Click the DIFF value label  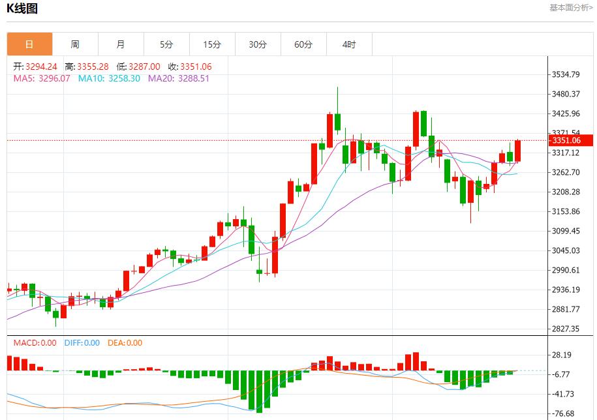pos(82,343)
